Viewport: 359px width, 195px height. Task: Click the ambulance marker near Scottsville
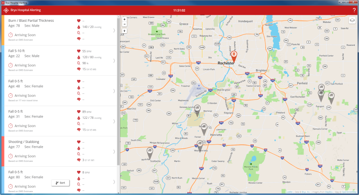tap(150, 152)
